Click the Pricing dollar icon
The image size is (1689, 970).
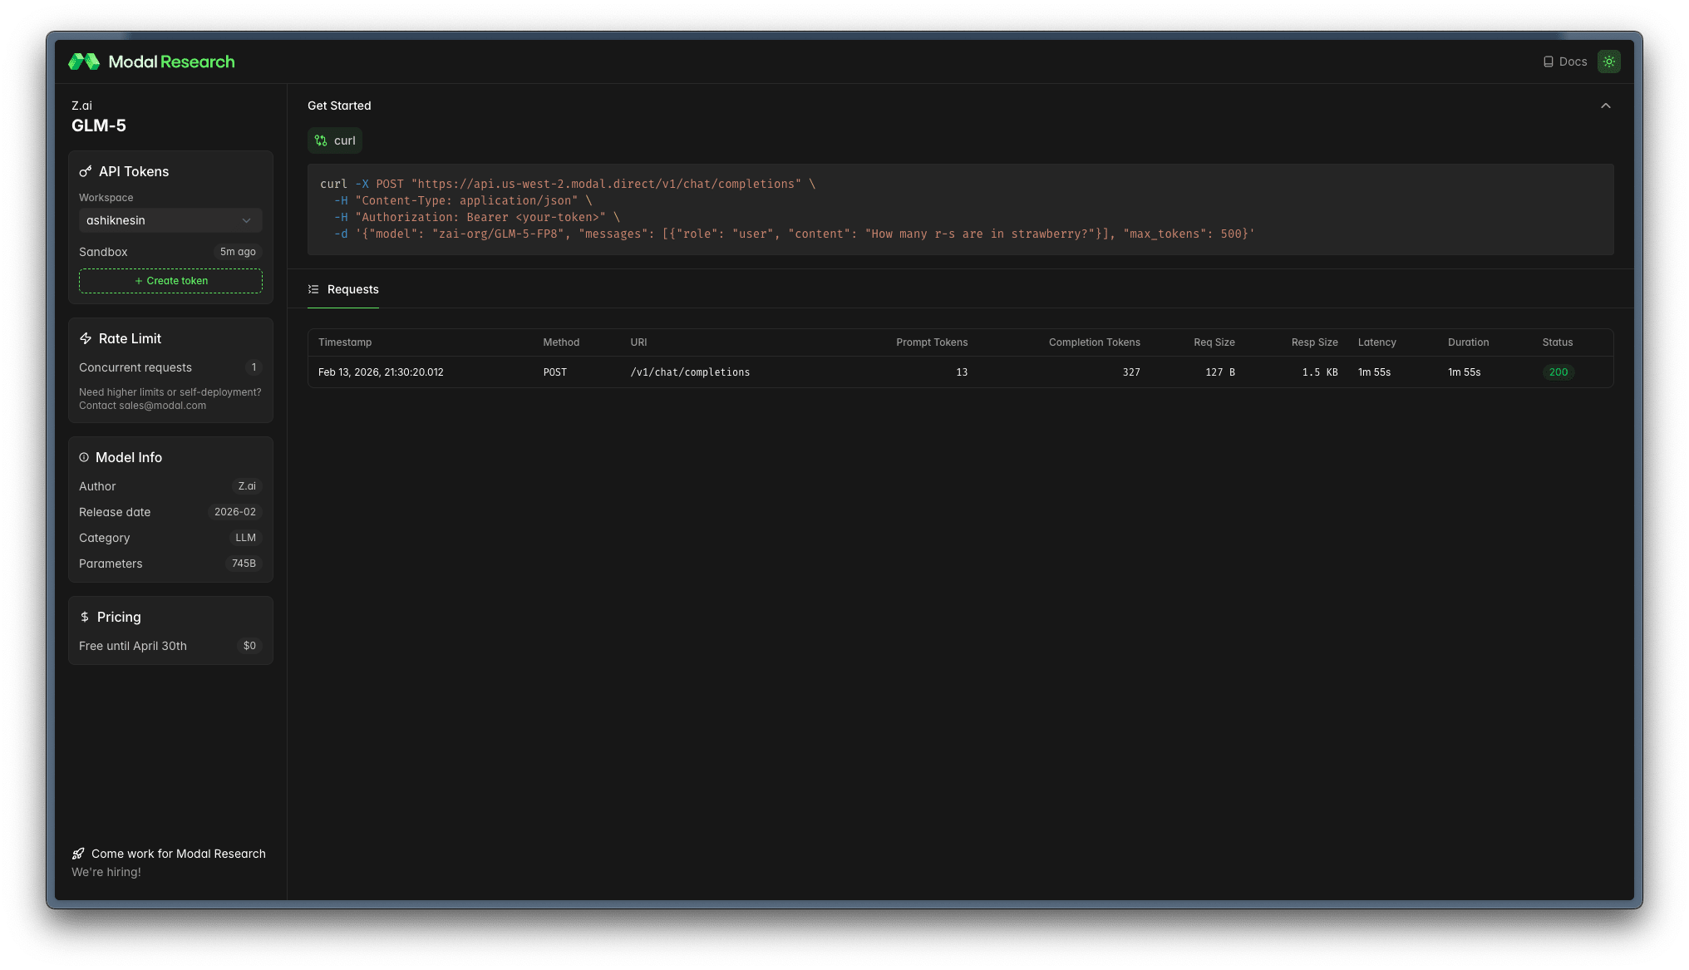(85, 617)
